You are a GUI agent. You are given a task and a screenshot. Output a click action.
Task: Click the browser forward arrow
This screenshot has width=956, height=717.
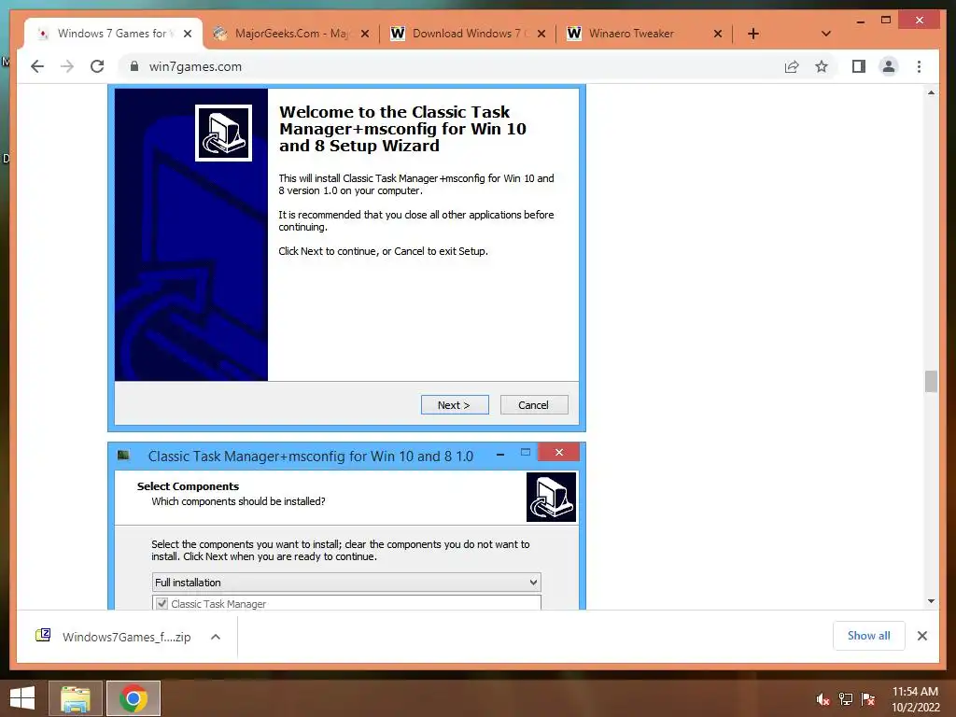pos(67,66)
